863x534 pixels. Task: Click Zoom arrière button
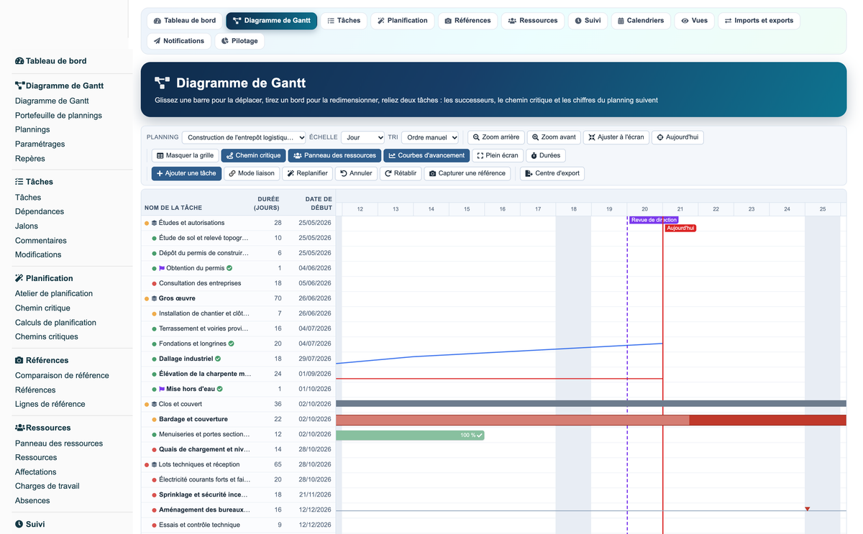[496, 137]
